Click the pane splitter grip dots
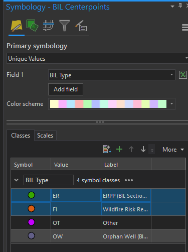188x252 pixels. [x=100, y=122]
